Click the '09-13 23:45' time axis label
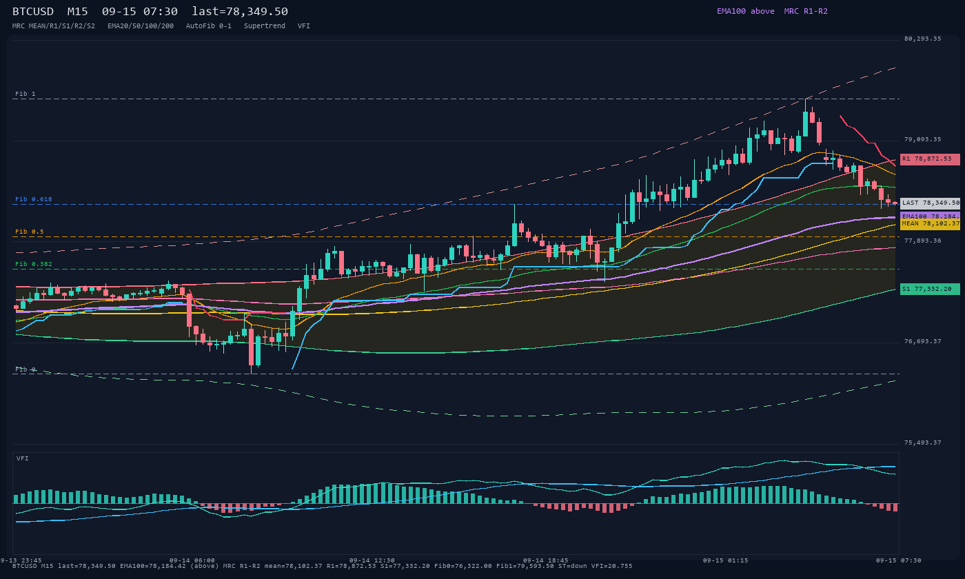The image size is (965, 579). tap(21, 560)
